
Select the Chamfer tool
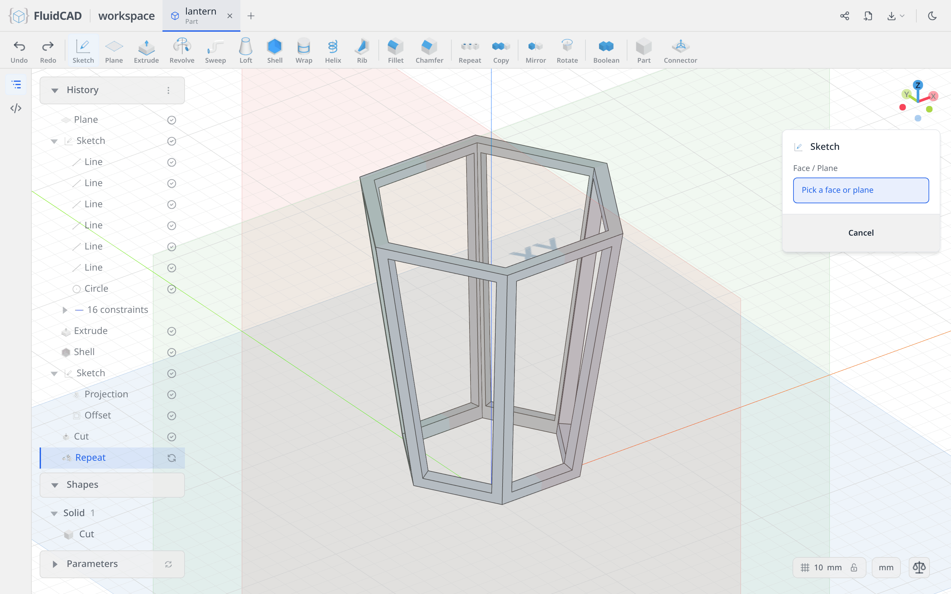coord(429,51)
